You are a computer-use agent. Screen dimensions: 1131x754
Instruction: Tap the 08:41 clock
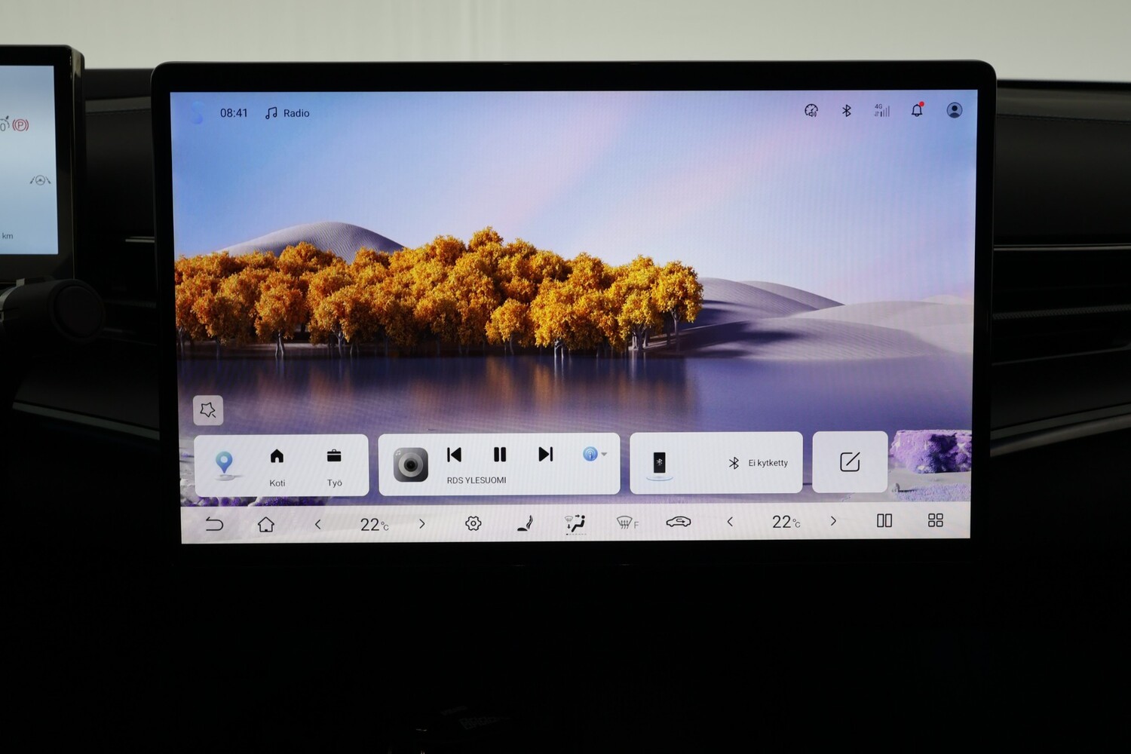pyautogui.click(x=234, y=113)
